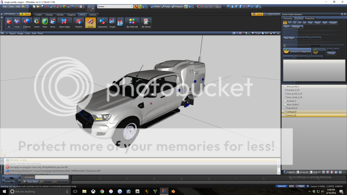Select the Quadr selection tool
The width and height of the screenshot is (347, 195).
pos(90,23)
